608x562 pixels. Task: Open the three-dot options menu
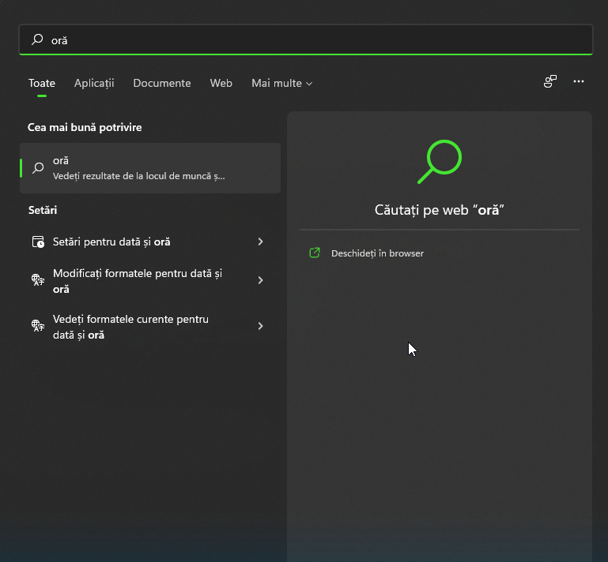579,81
